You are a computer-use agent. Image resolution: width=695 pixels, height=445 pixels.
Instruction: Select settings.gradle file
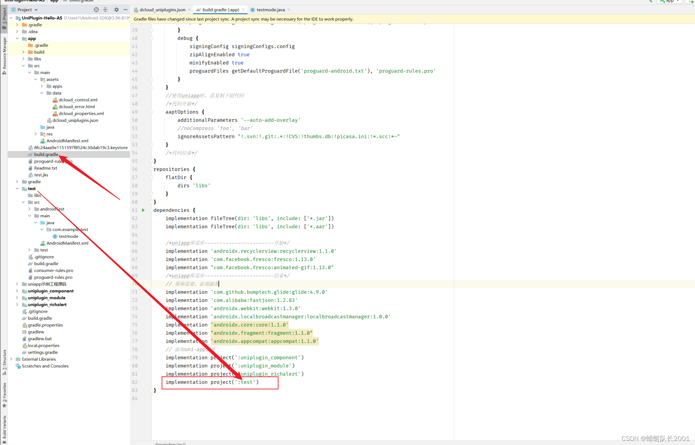pyautogui.click(x=43, y=352)
